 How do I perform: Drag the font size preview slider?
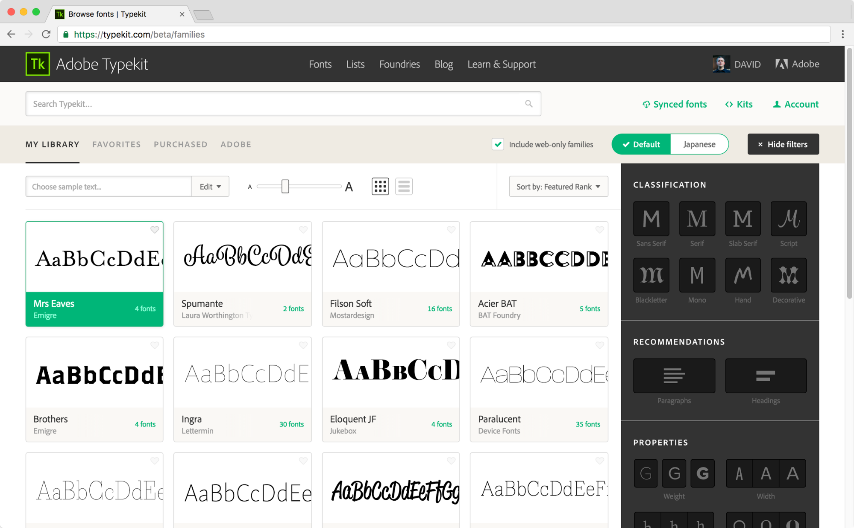point(284,187)
